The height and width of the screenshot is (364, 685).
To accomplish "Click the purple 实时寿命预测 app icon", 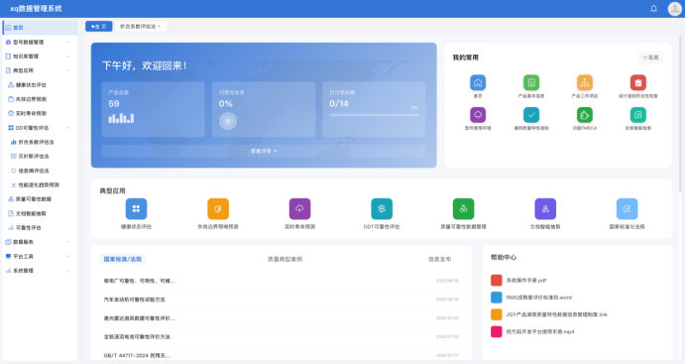I will (299, 209).
